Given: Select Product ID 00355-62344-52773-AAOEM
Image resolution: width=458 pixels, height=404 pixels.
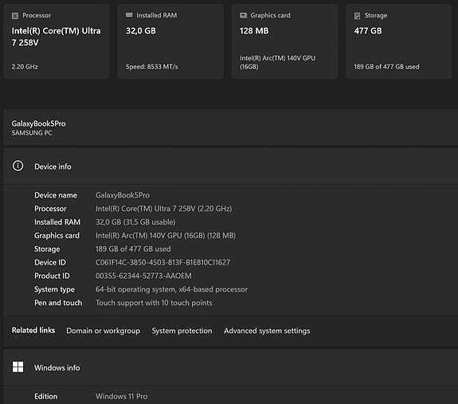Looking at the screenshot, I should pyautogui.click(x=143, y=276).
